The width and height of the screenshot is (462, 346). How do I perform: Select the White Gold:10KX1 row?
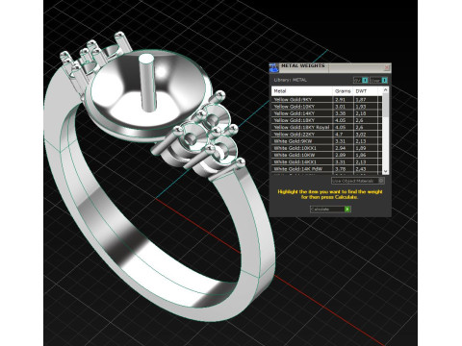pos(326,148)
